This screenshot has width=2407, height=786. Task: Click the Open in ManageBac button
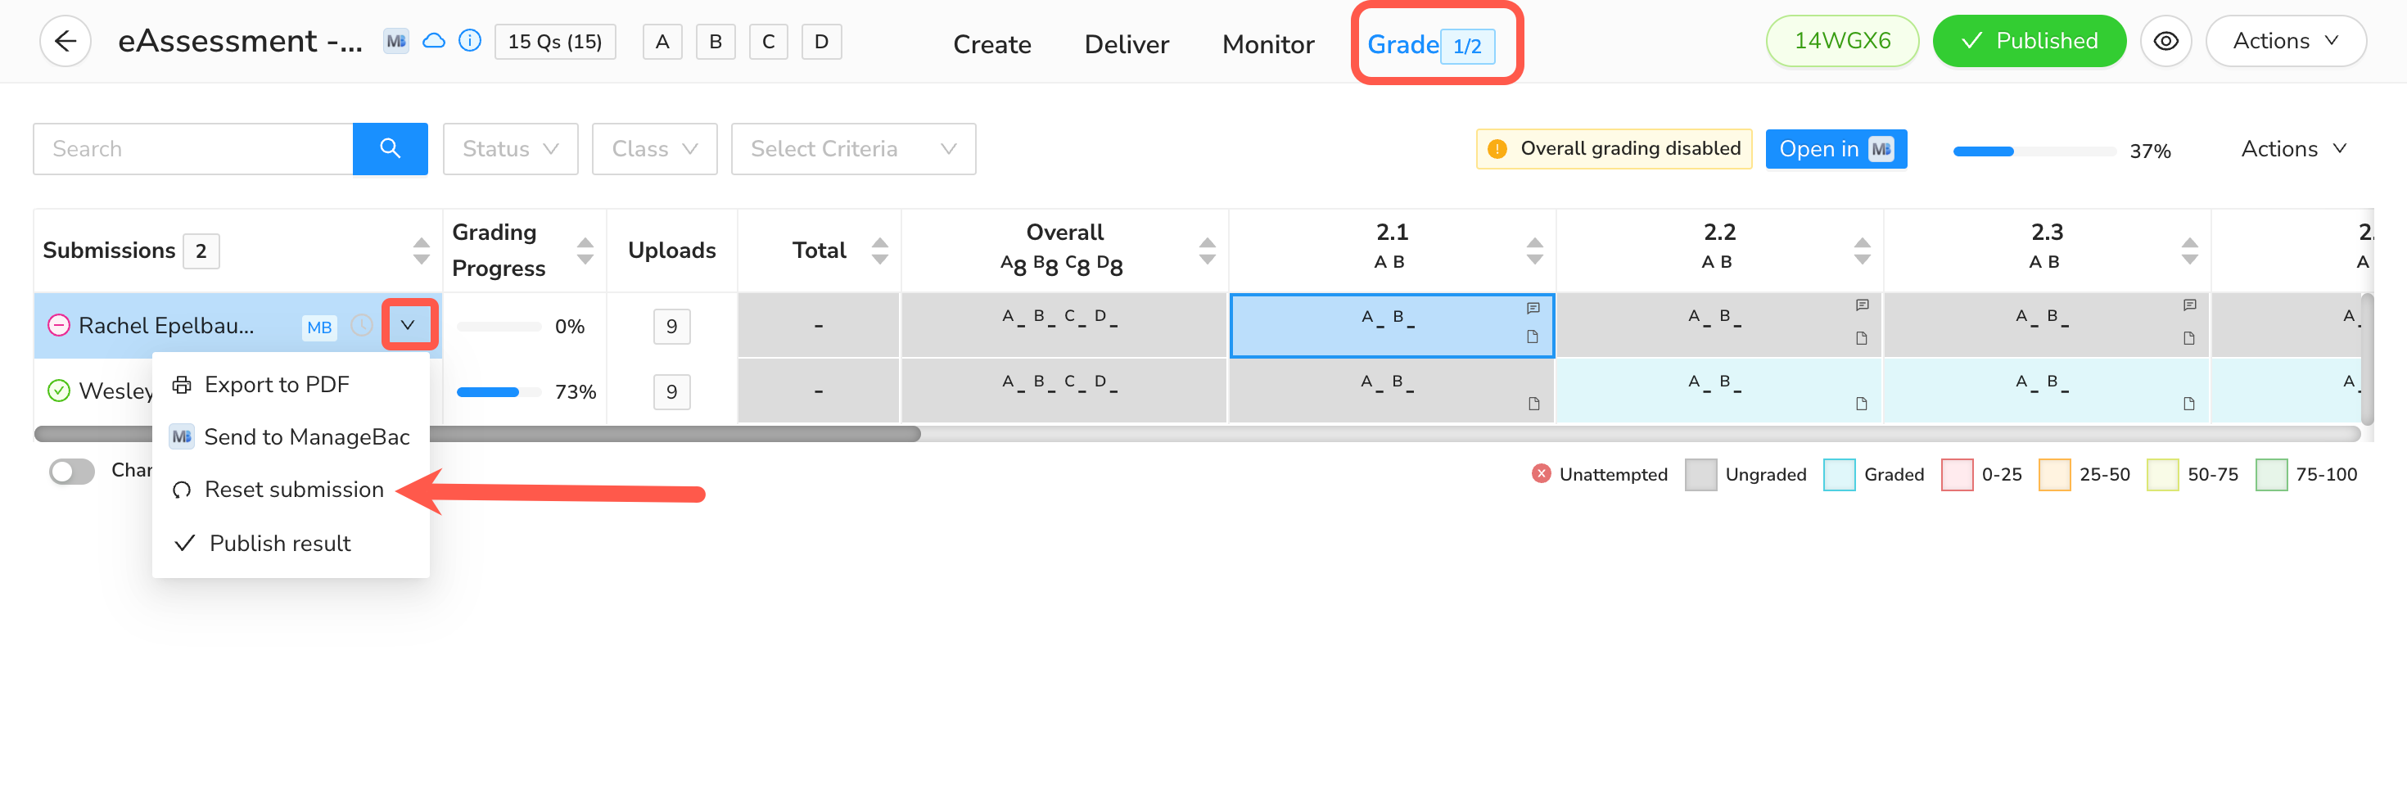pos(1836,148)
